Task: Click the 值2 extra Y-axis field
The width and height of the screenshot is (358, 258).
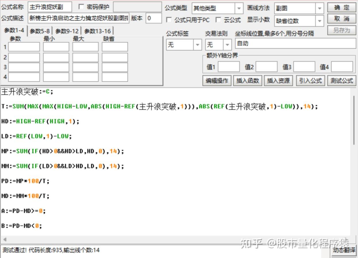Action: point(267,67)
